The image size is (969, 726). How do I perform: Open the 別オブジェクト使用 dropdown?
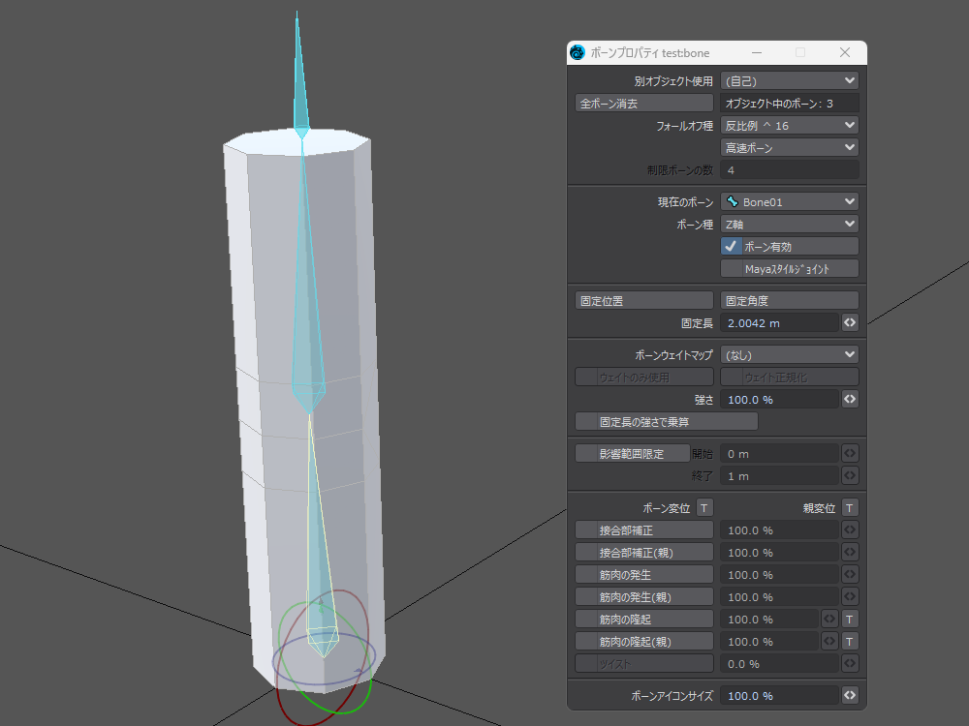click(x=789, y=80)
